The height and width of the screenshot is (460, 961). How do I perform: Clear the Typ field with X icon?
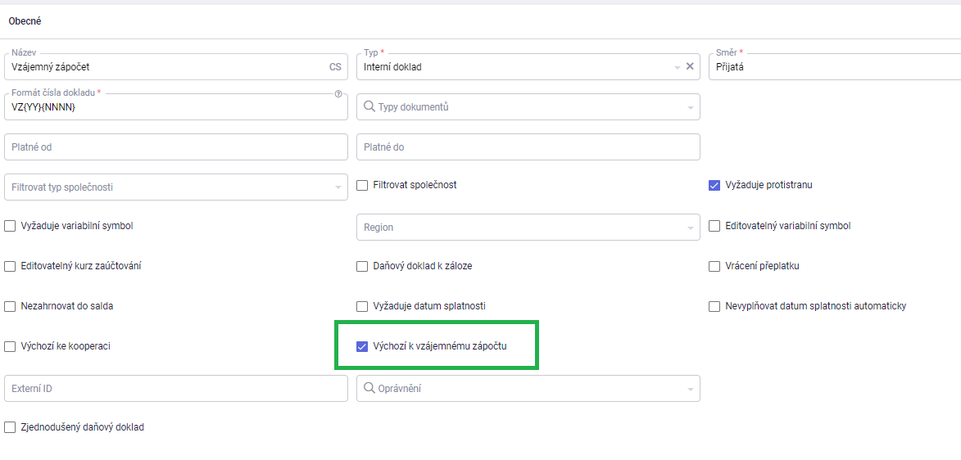tap(690, 67)
